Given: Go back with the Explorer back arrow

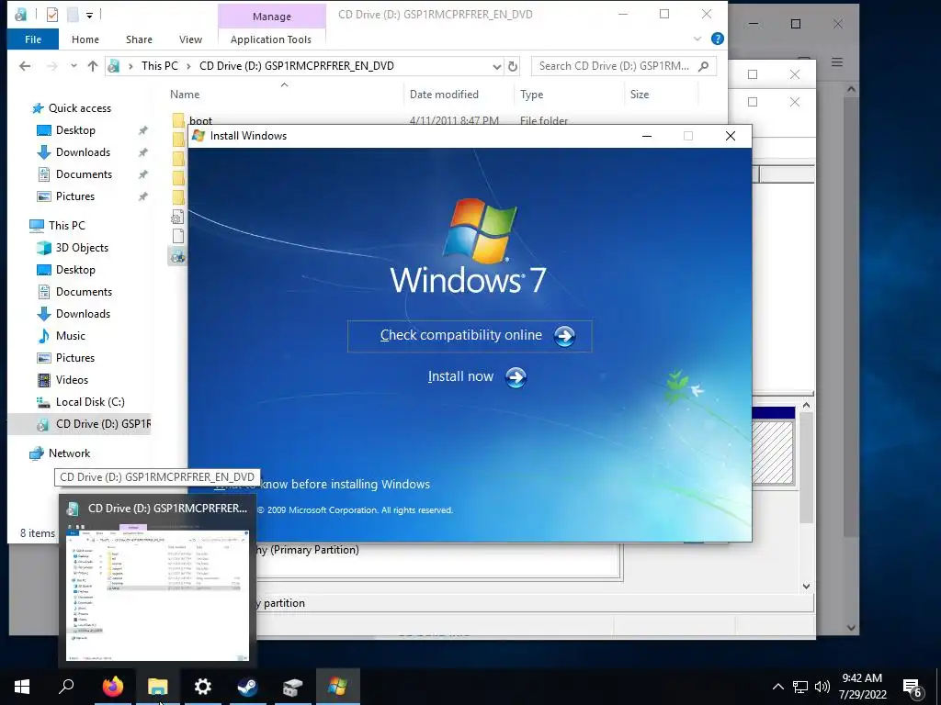Looking at the screenshot, I should 25,66.
